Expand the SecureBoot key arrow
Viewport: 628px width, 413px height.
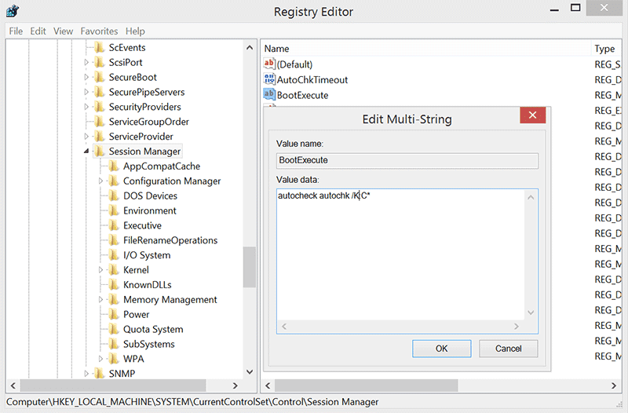click(x=86, y=77)
